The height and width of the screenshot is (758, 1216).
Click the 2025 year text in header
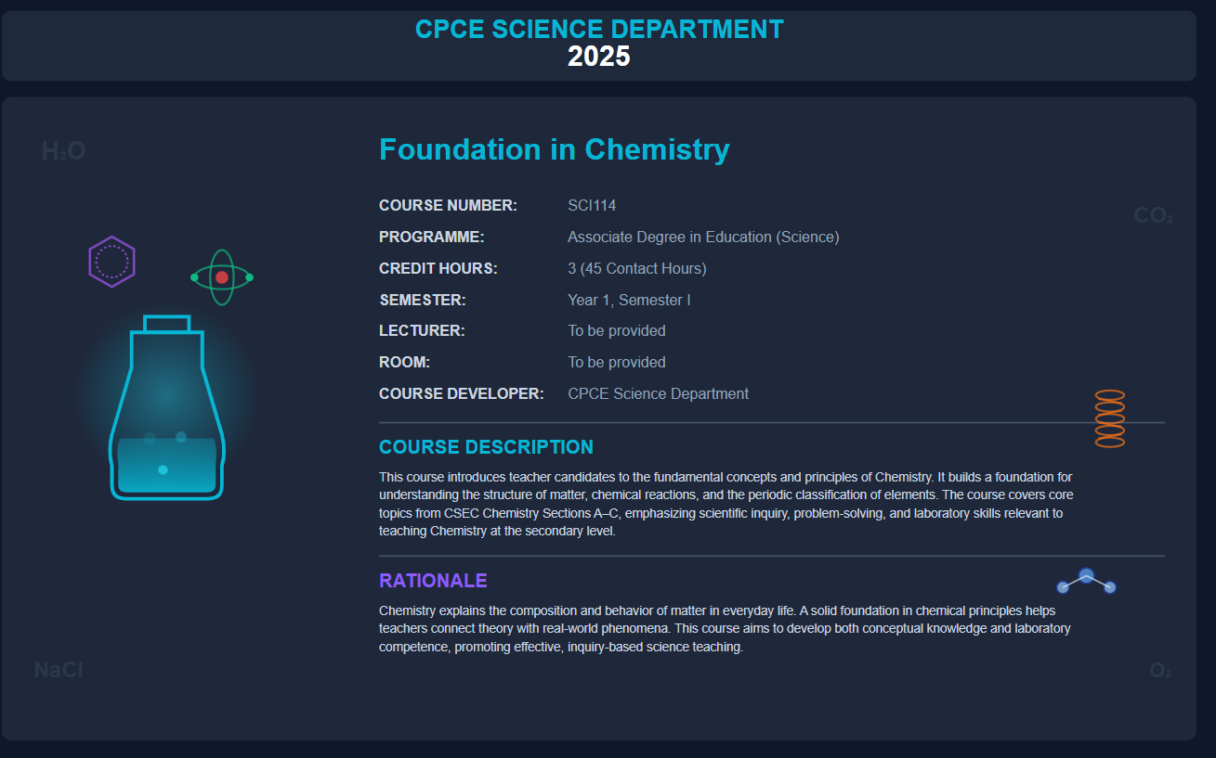pyautogui.click(x=599, y=58)
